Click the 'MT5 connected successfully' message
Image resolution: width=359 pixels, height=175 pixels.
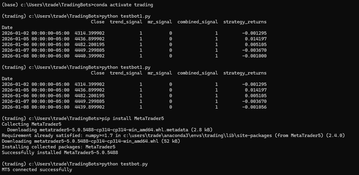click(x=37, y=170)
